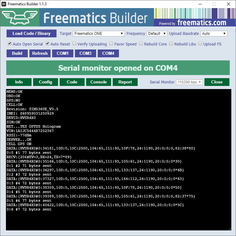Select the COM1 port button
Screen dimensions: 236x236
(x=63, y=54)
